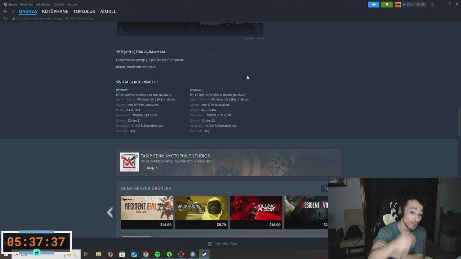Image resolution: width=461 pixels, height=259 pixels.
Task: Click the Blood, moderate violence description
Action: pos(136,67)
